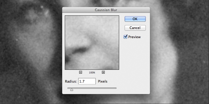
Task: Click the blur preview thumbnail
Action: click(x=92, y=43)
